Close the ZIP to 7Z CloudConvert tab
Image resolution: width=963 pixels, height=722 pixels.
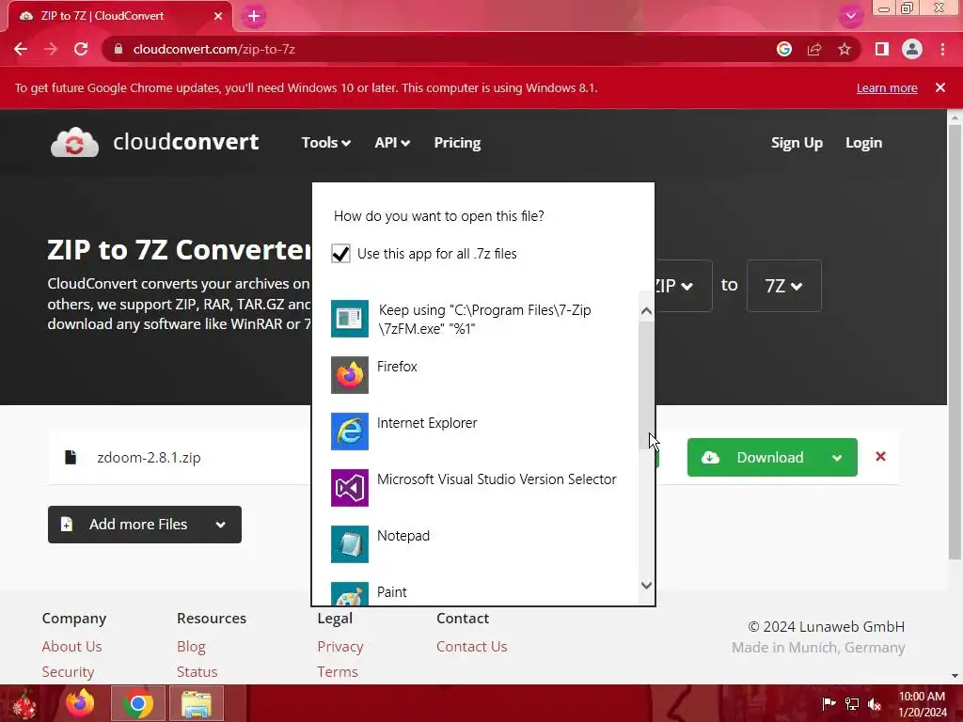tap(218, 16)
